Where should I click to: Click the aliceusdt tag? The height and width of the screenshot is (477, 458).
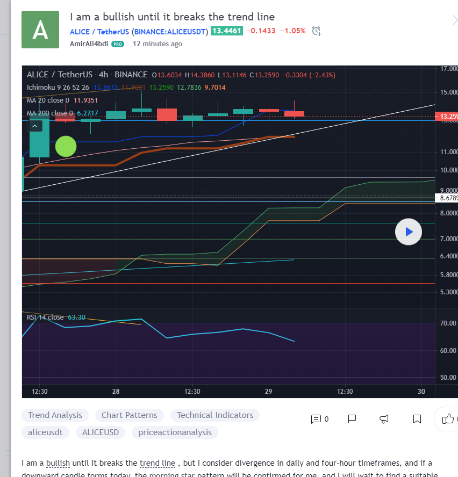coord(45,432)
